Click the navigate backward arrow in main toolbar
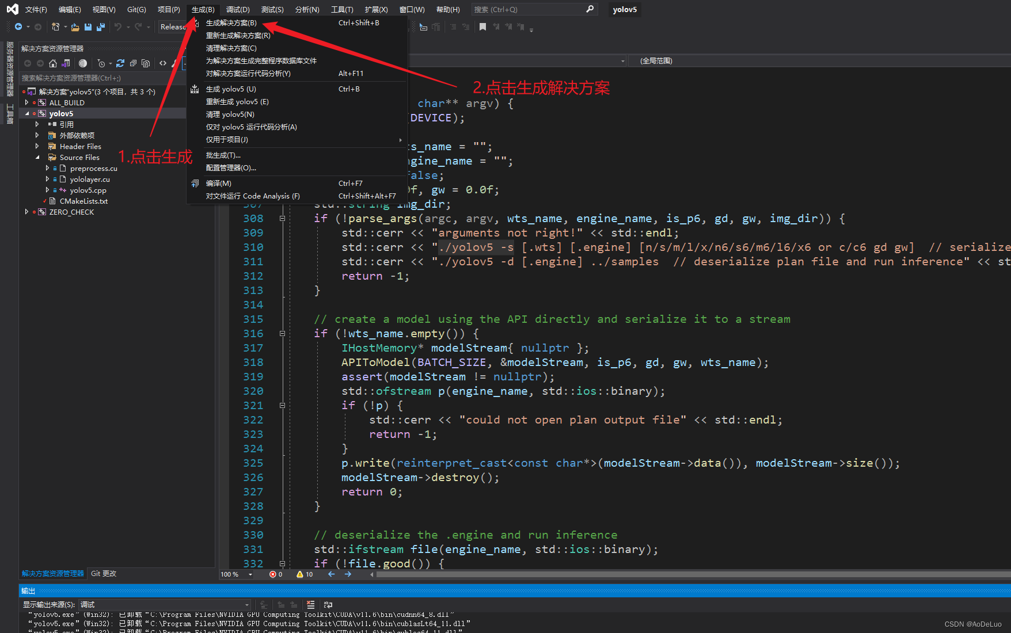This screenshot has height=633, width=1011. (x=18, y=27)
